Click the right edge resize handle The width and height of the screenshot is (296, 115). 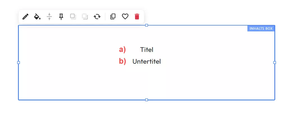coord(275,63)
